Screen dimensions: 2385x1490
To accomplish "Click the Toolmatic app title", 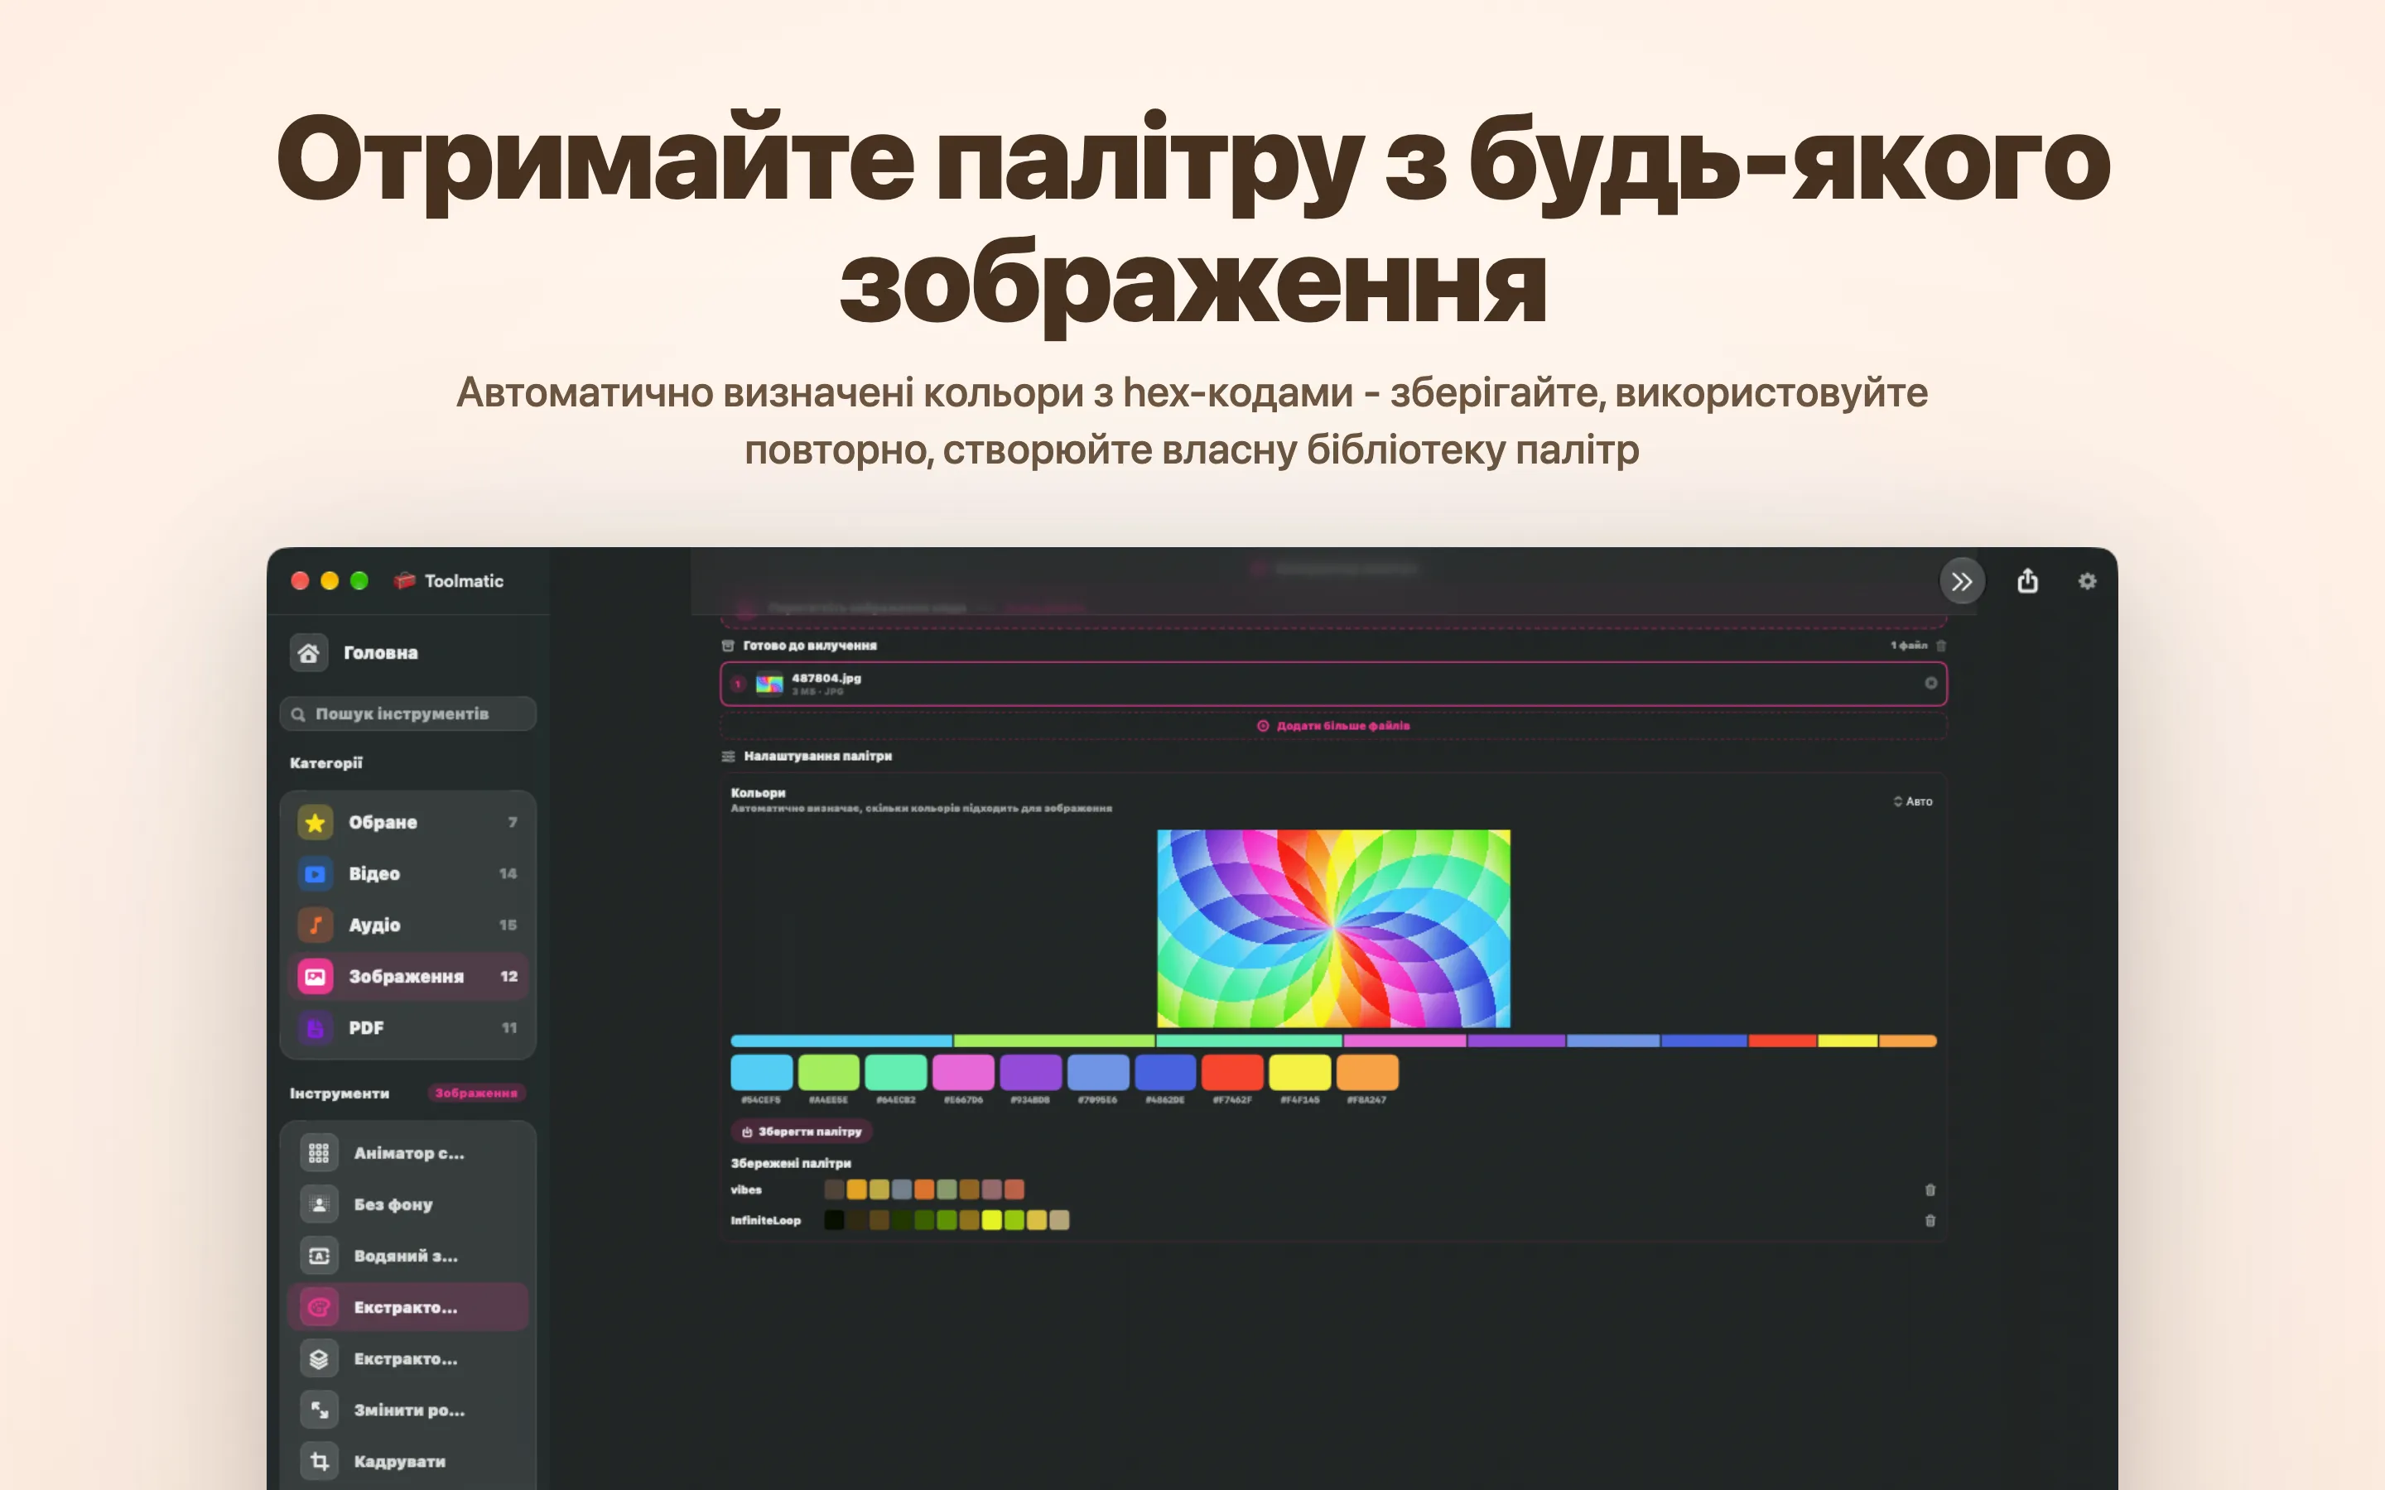I will point(463,580).
